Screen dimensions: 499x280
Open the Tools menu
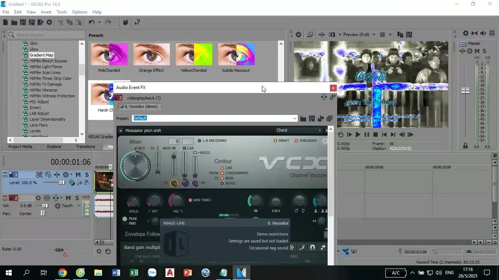[62, 12]
